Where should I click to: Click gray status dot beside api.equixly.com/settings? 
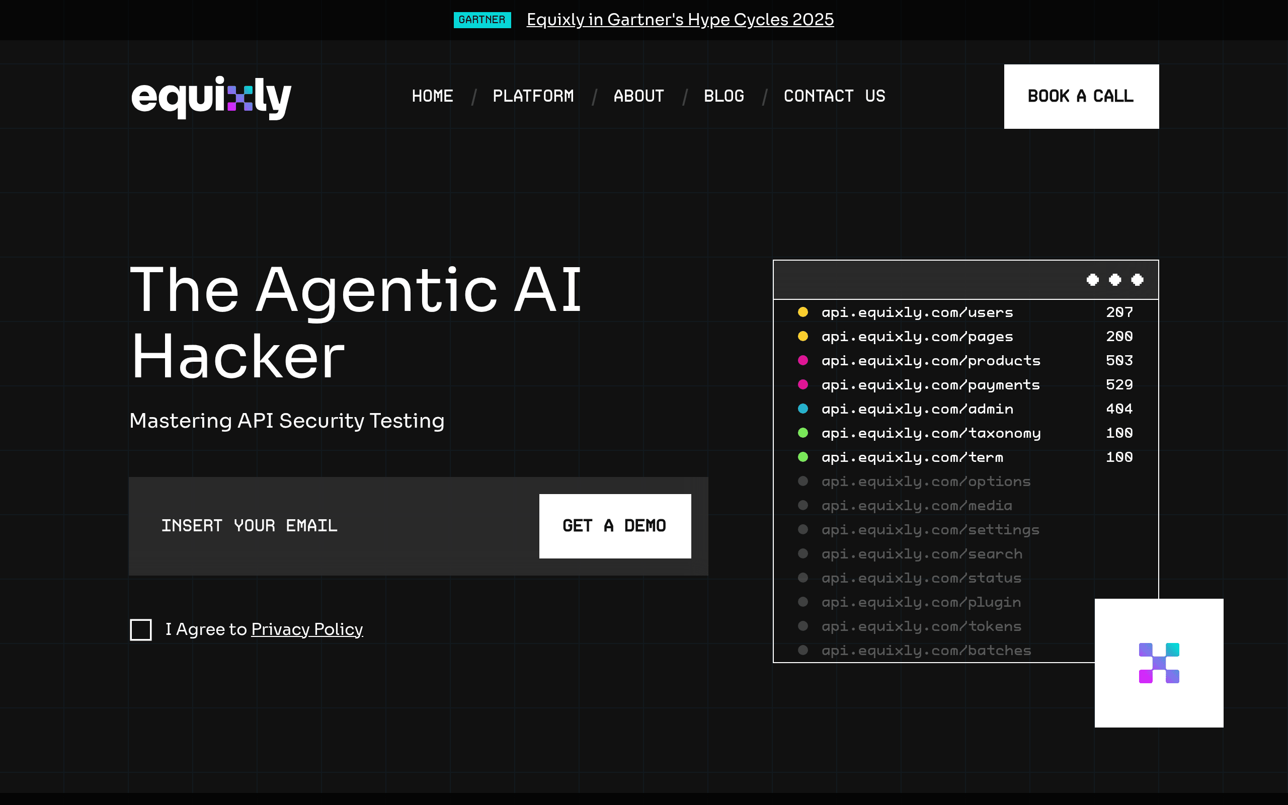click(x=802, y=529)
